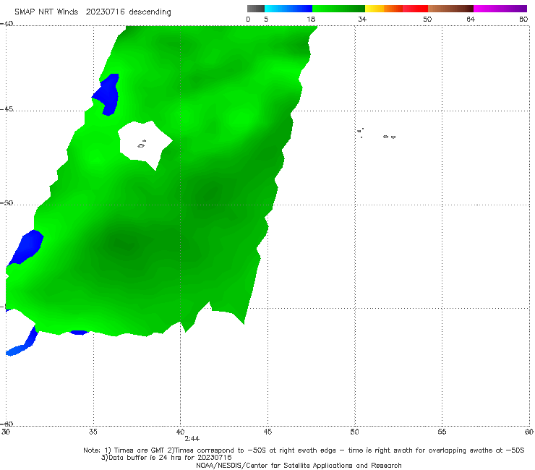
Task: Click the longitude axis label '45'
Action: pos(267,432)
